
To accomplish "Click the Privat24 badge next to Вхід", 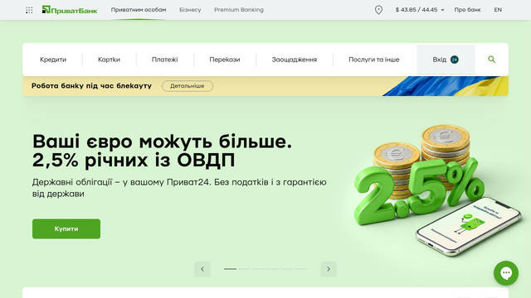I will (x=455, y=60).
